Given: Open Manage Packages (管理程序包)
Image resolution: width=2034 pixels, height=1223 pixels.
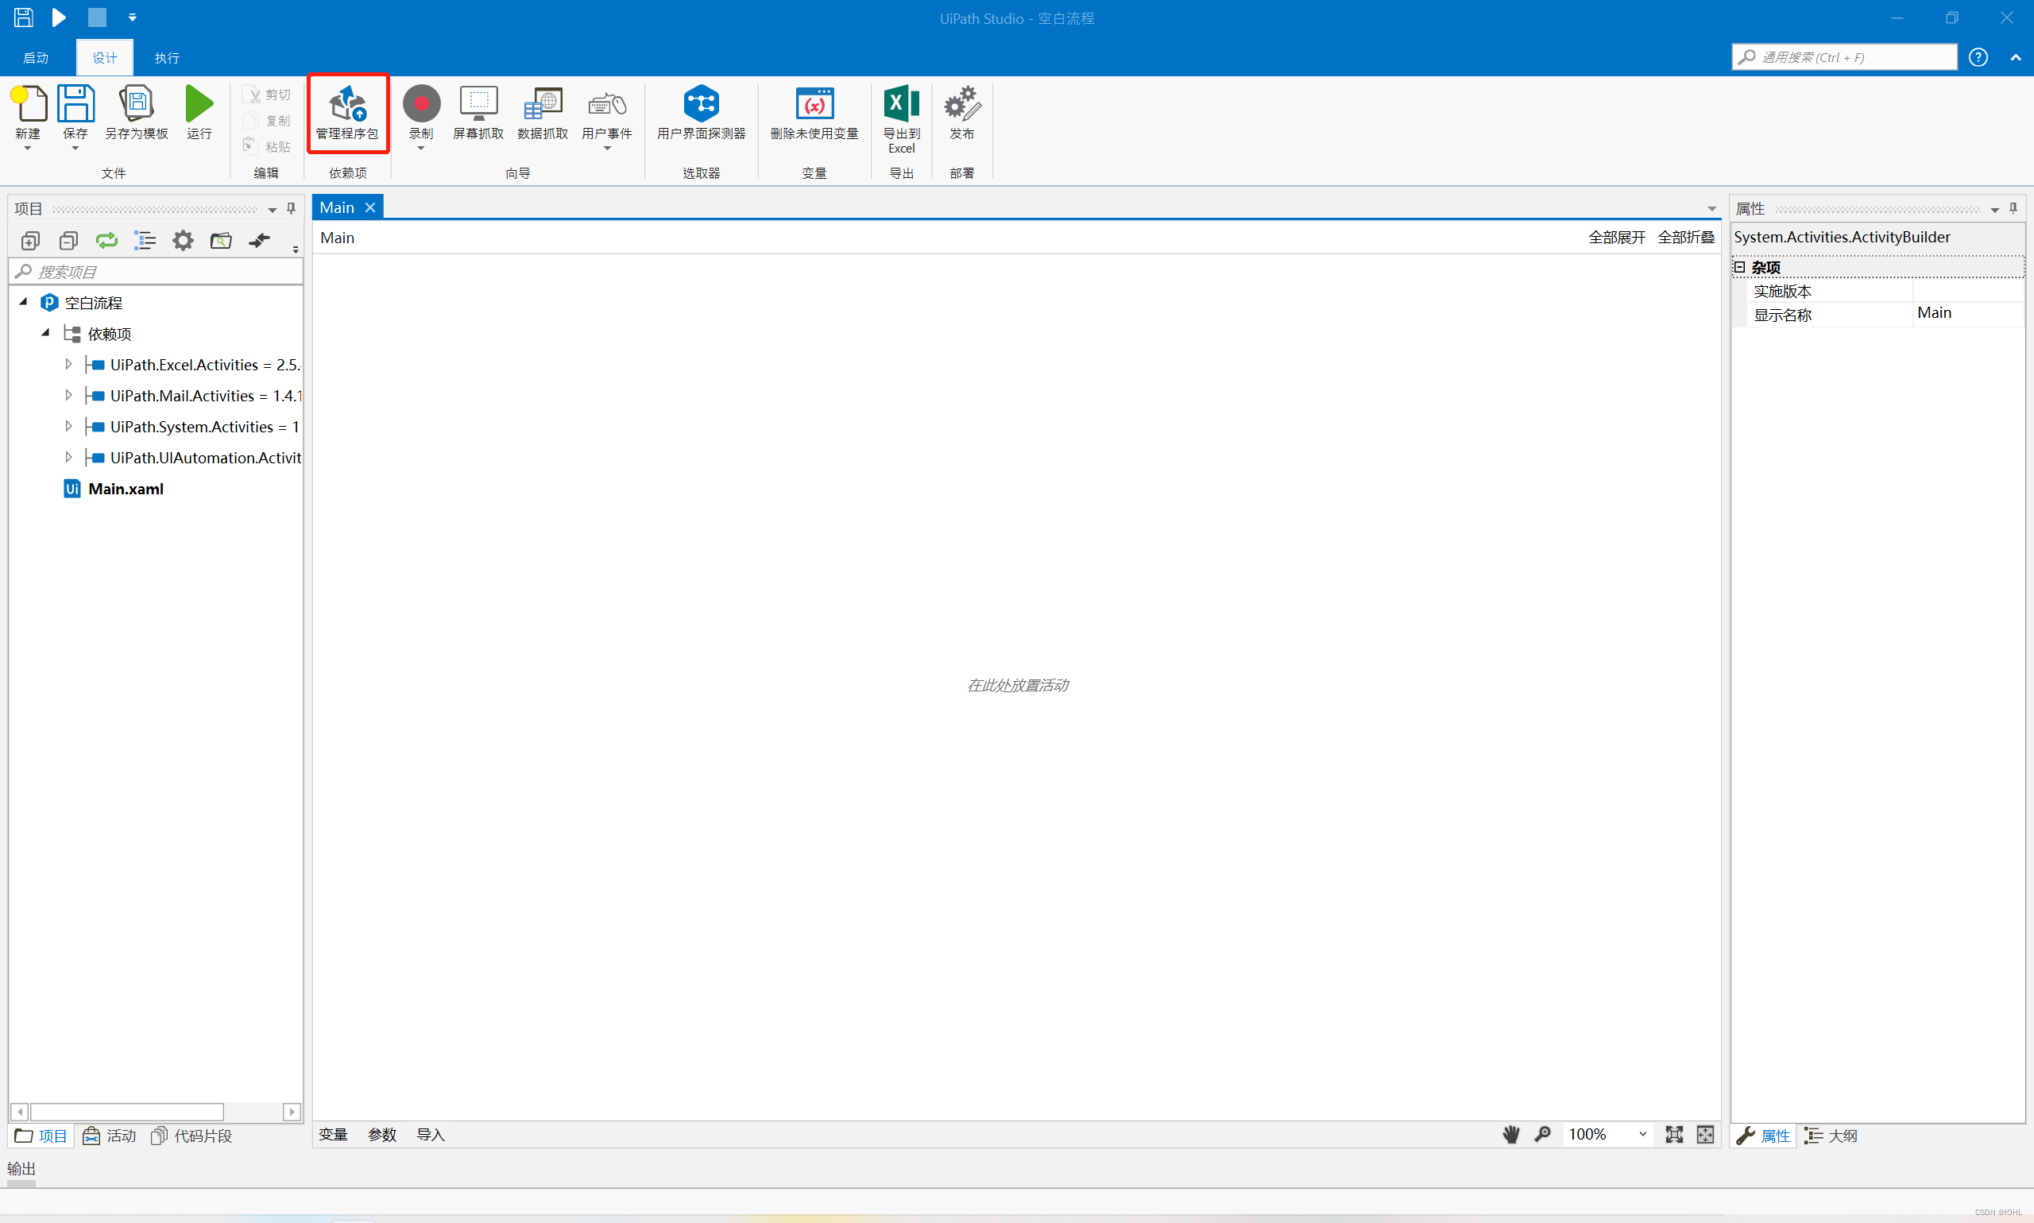Looking at the screenshot, I should 348,113.
